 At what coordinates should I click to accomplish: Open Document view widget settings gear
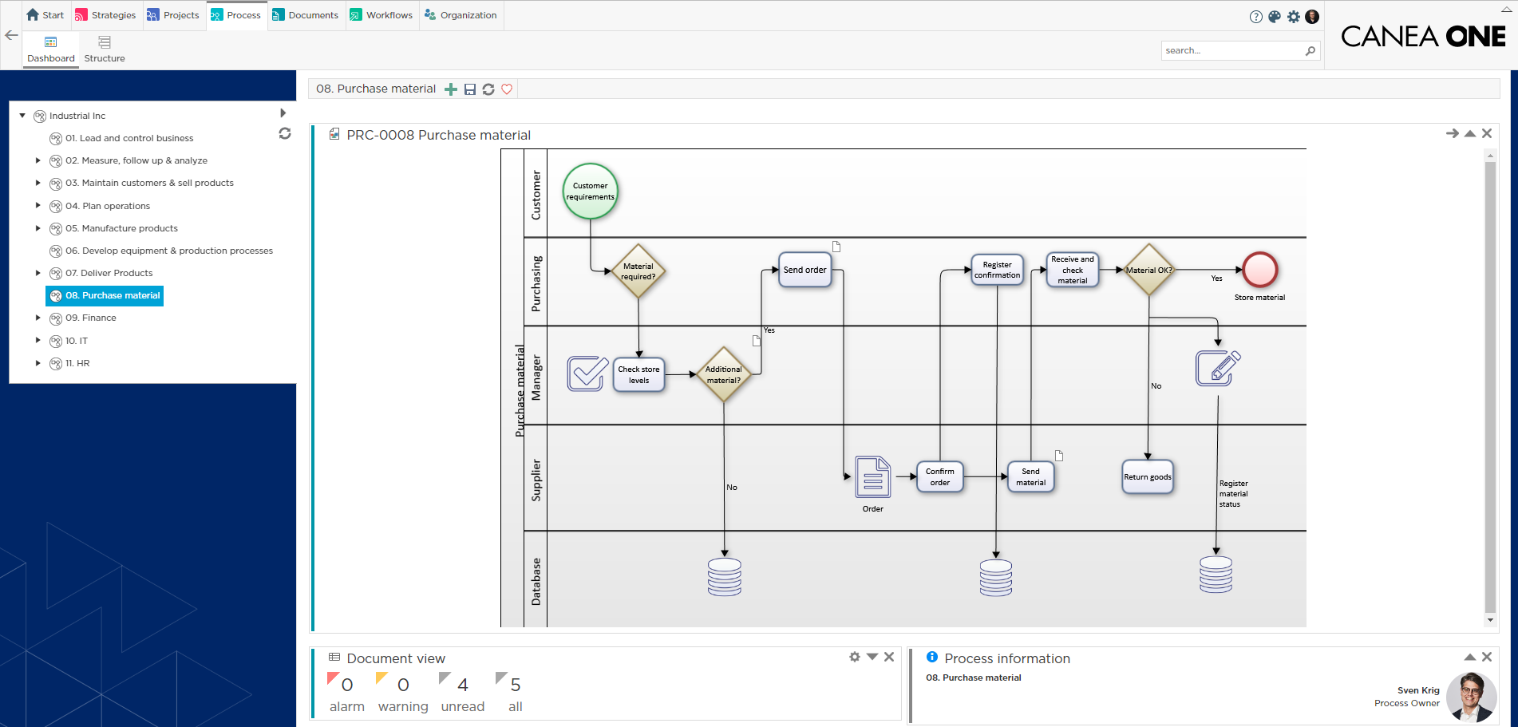(x=854, y=657)
